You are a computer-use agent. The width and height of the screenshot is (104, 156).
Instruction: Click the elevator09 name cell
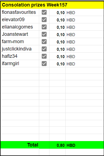20,20
